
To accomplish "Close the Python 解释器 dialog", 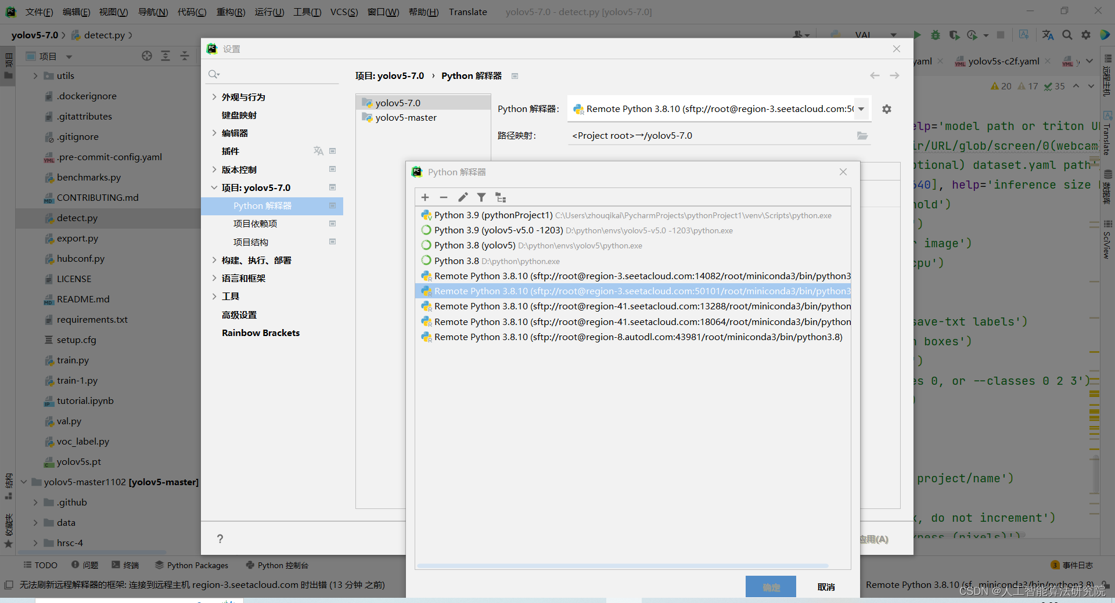I will click(843, 172).
